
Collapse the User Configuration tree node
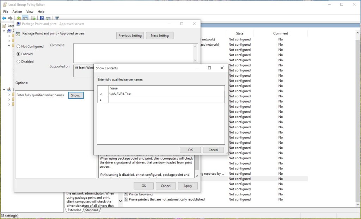point(4,89)
